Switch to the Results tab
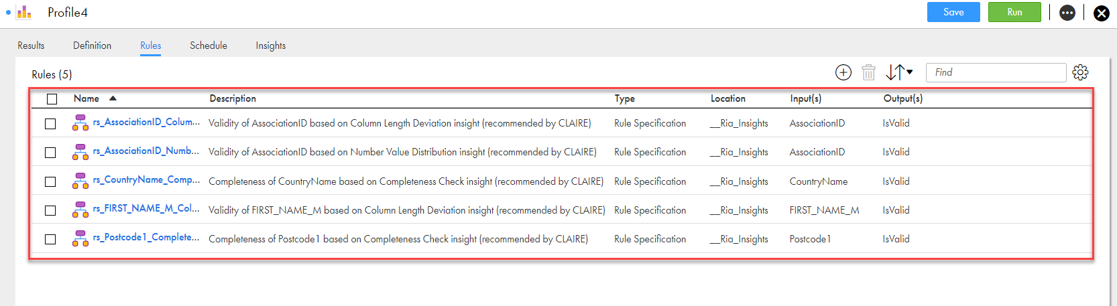This screenshot has height=306, width=1117. pyautogui.click(x=31, y=46)
